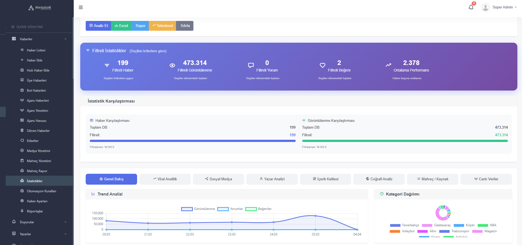
Task: Open the Coğrafi Analiz tab
Action: click(x=379, y=179)
